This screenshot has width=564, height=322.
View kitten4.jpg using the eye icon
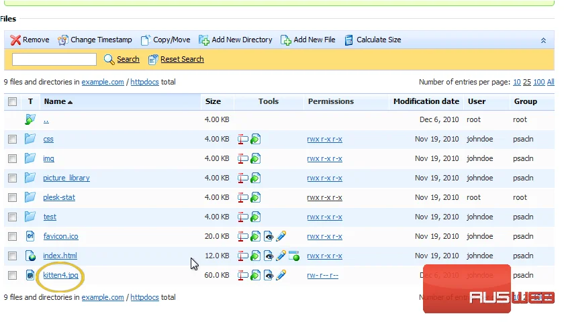coord(269,275)
